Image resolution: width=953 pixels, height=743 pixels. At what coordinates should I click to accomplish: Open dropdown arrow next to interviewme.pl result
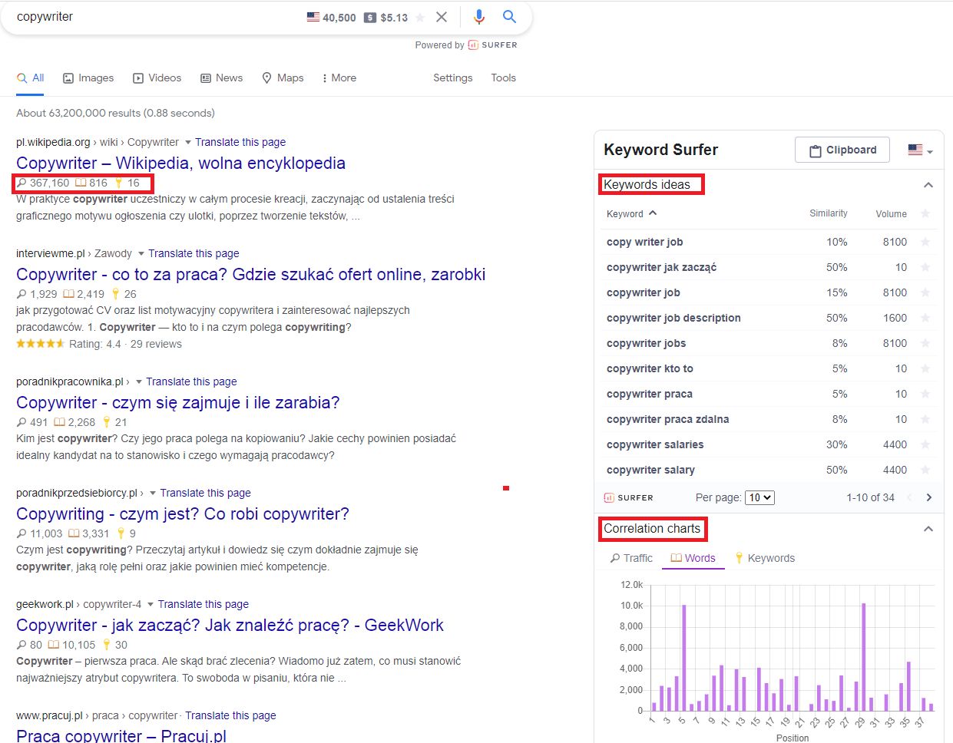[x=141, y=254]
